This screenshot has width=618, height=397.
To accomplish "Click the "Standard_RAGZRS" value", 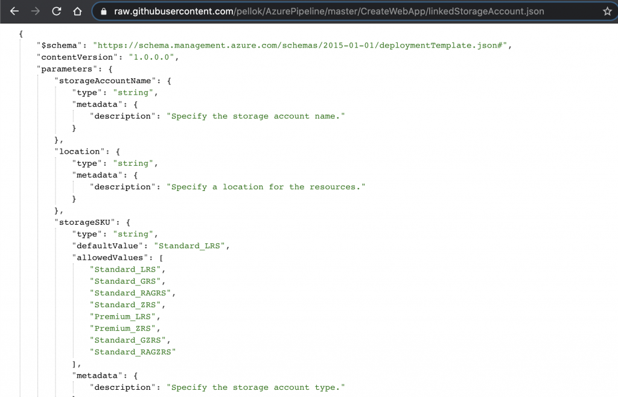I will 133,352.
